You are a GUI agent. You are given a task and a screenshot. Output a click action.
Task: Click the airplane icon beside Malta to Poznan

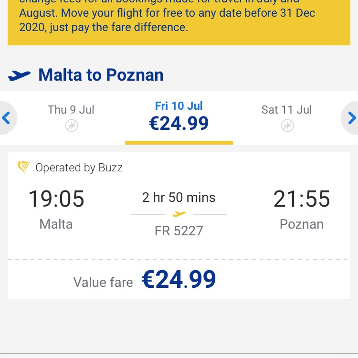19,75
